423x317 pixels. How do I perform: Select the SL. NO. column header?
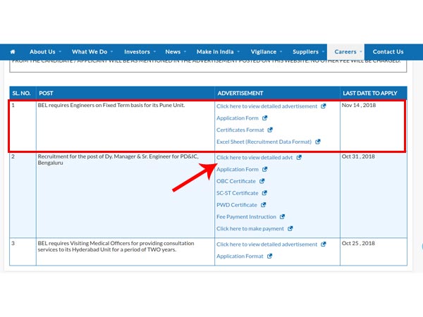(21, 93)
